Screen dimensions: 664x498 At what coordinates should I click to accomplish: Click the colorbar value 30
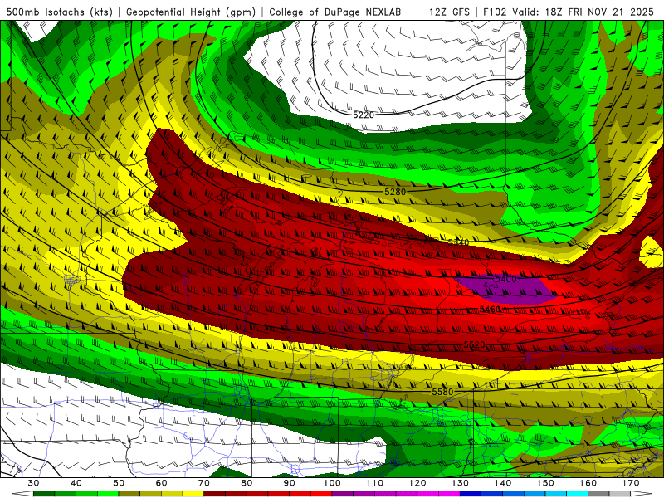(33, 483)
